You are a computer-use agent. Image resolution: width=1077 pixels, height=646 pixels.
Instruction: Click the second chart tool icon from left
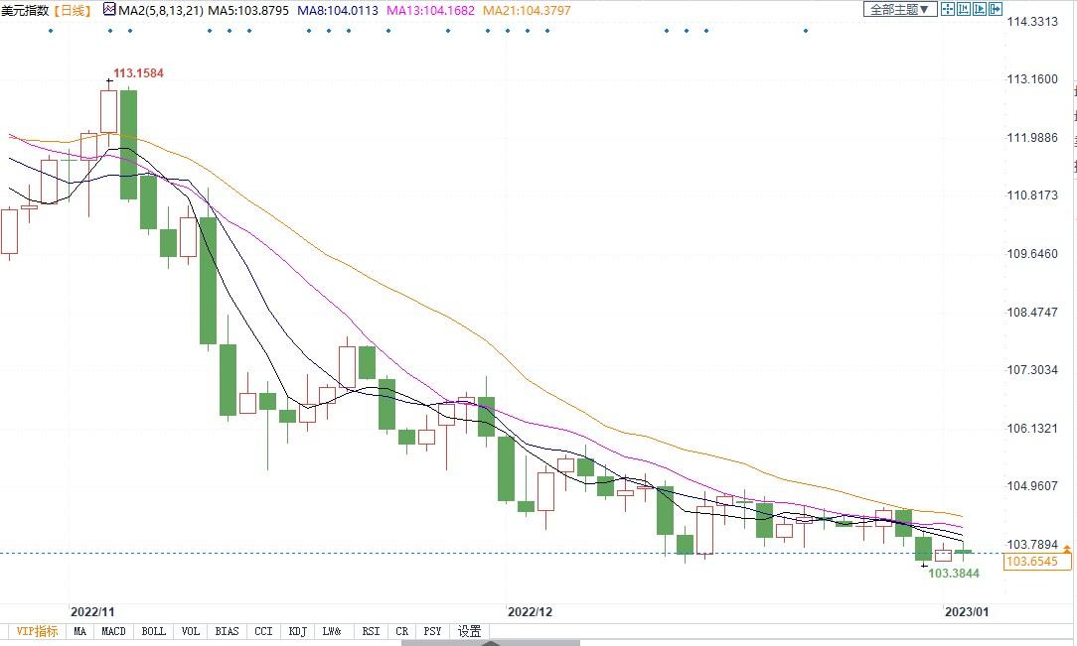pyautogui.click(x=964, y=9)
